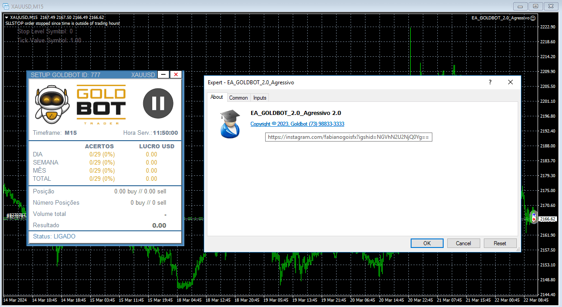Pause the GoldBot with the round pause button
This screenshot has height=307, width=562.
click(158, 104)
